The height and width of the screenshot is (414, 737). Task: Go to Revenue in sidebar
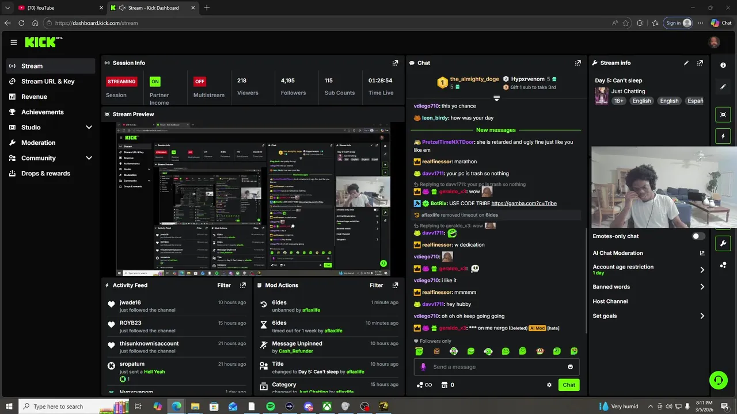point(51,97)
